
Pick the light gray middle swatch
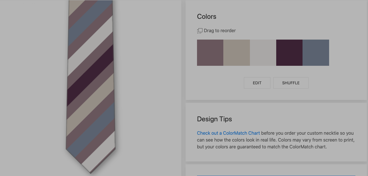coord(263,53)
